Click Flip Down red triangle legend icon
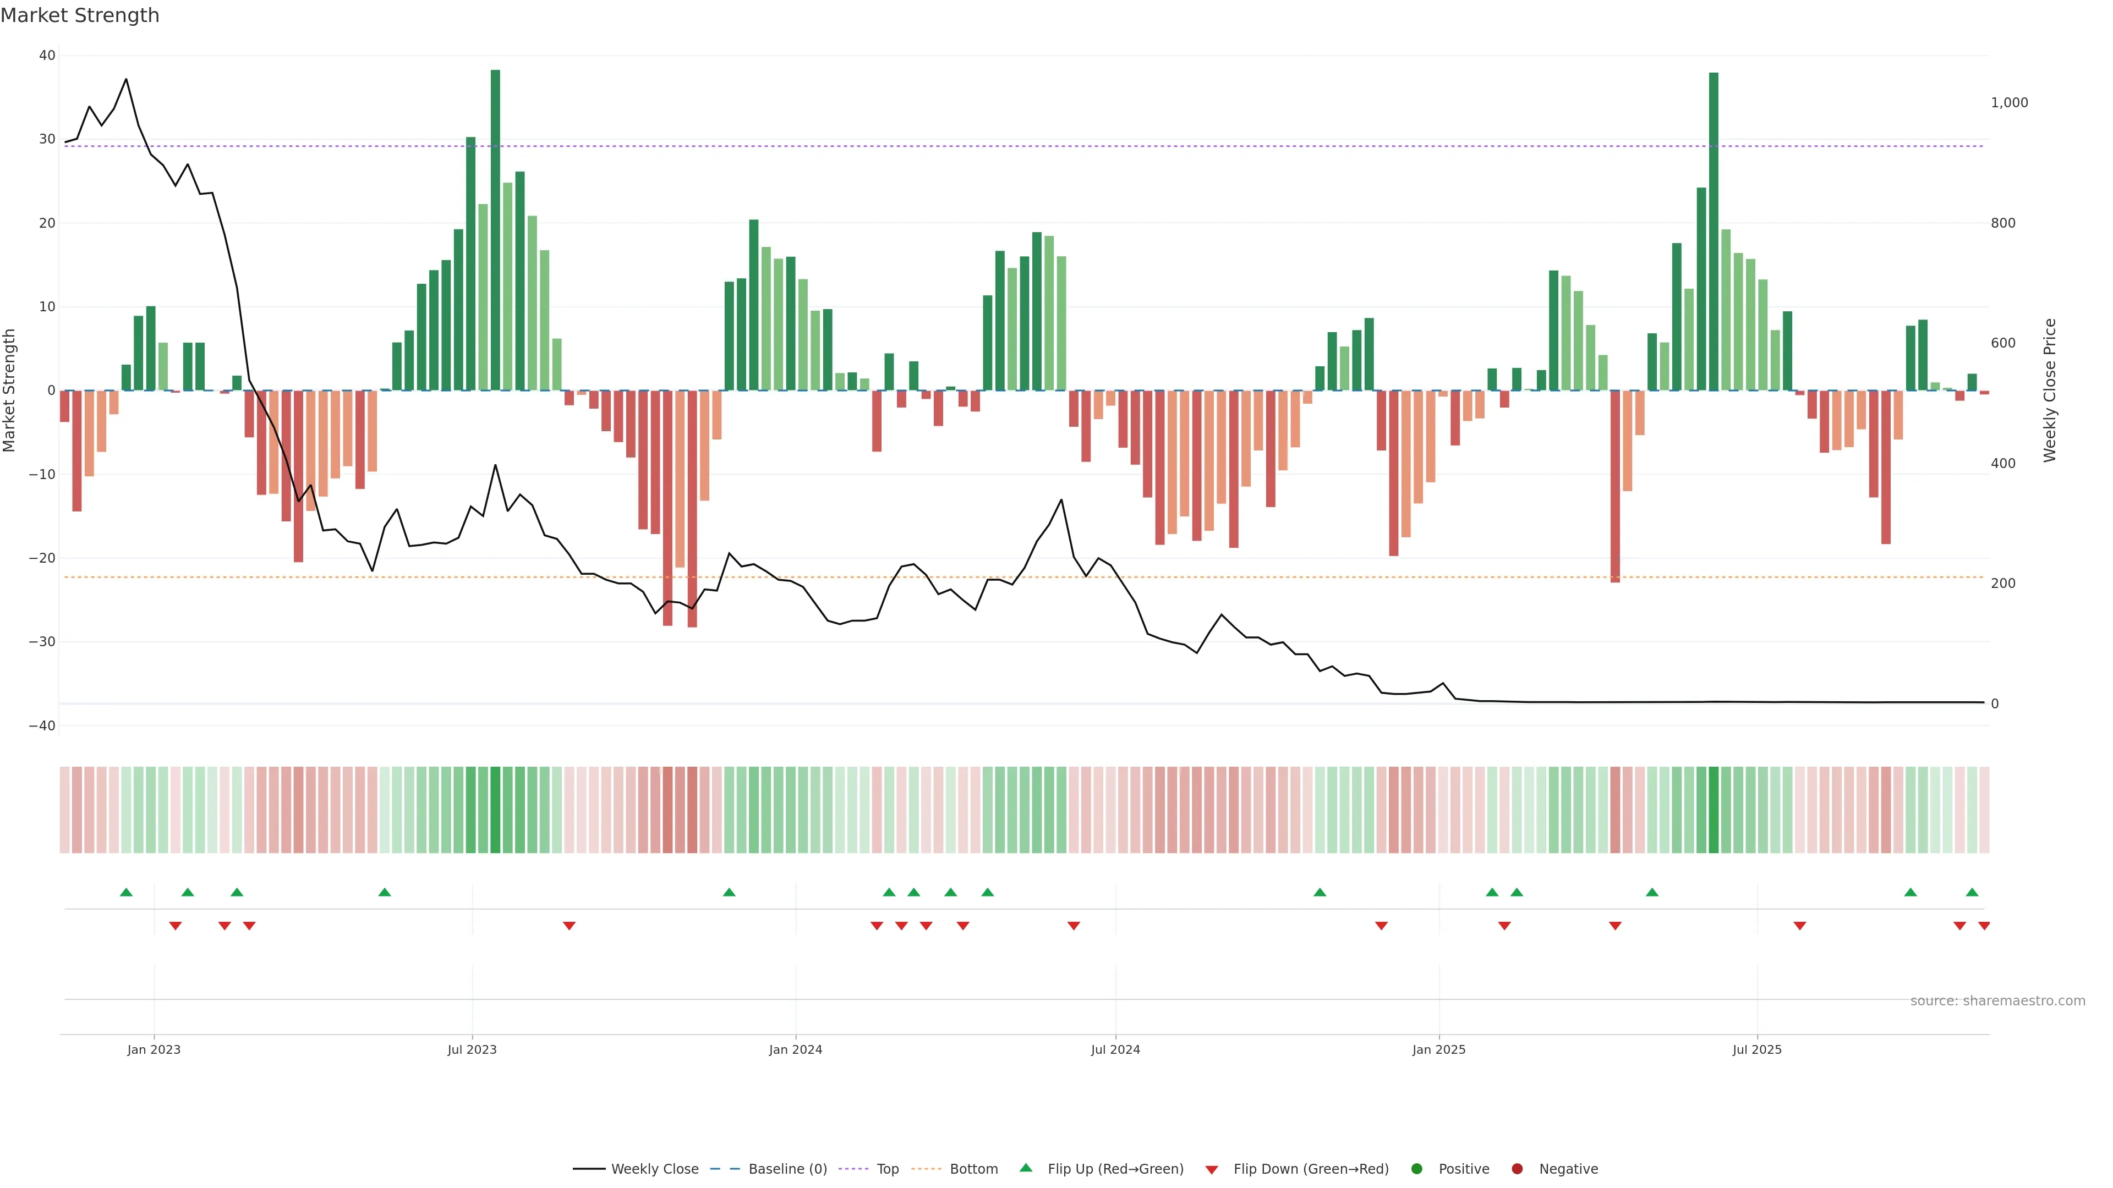The height and width of the screenshot is (1188, 2113). pyautogui.click(x=1212, y=1170)
